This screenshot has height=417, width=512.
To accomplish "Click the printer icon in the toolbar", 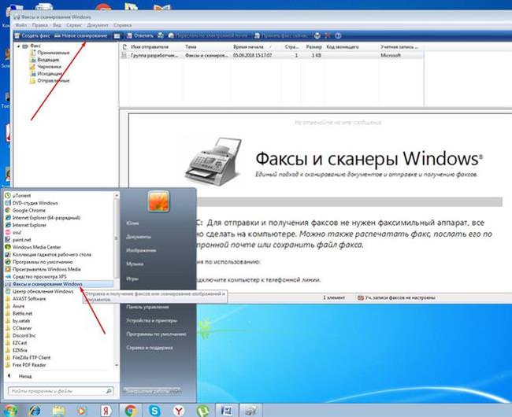I will pos(317,35).
